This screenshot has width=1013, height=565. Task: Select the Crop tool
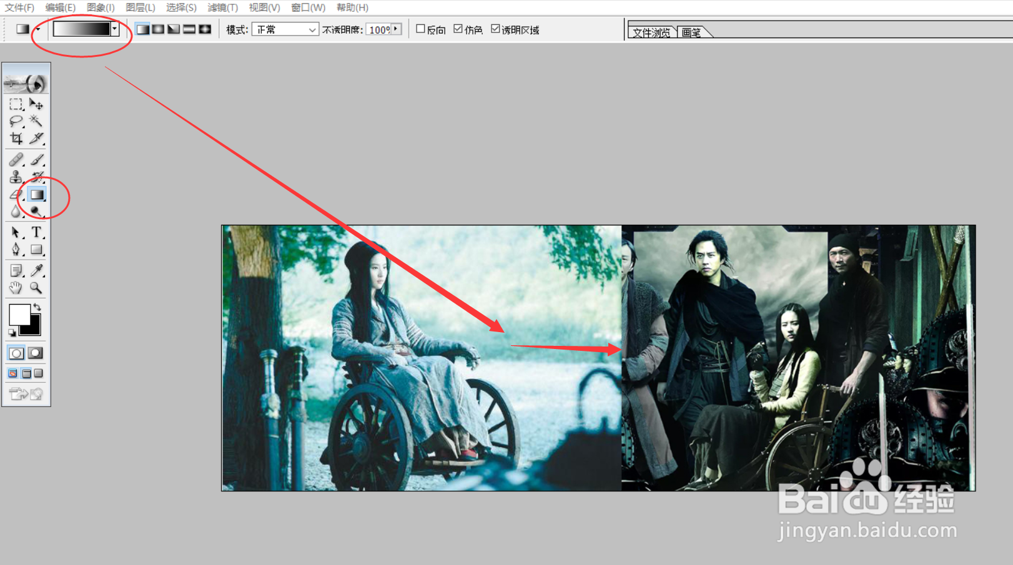(x=16, y=138)
